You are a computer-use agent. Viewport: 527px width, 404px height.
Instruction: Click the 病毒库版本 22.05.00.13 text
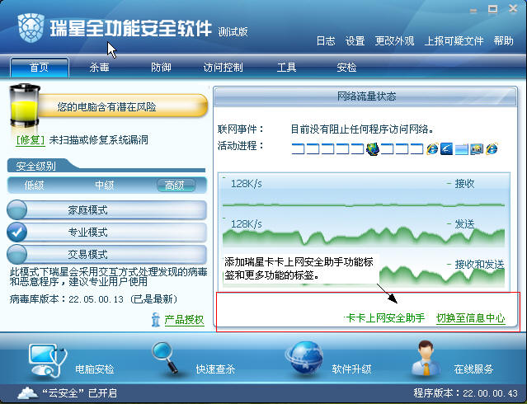point(93,298)
